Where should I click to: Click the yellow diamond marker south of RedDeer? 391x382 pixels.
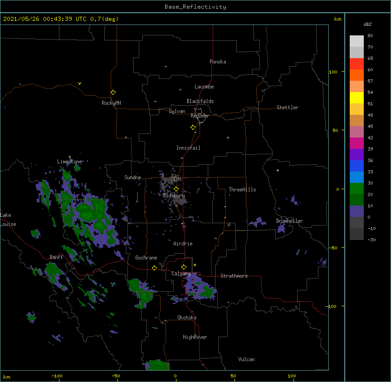(193, 127)
